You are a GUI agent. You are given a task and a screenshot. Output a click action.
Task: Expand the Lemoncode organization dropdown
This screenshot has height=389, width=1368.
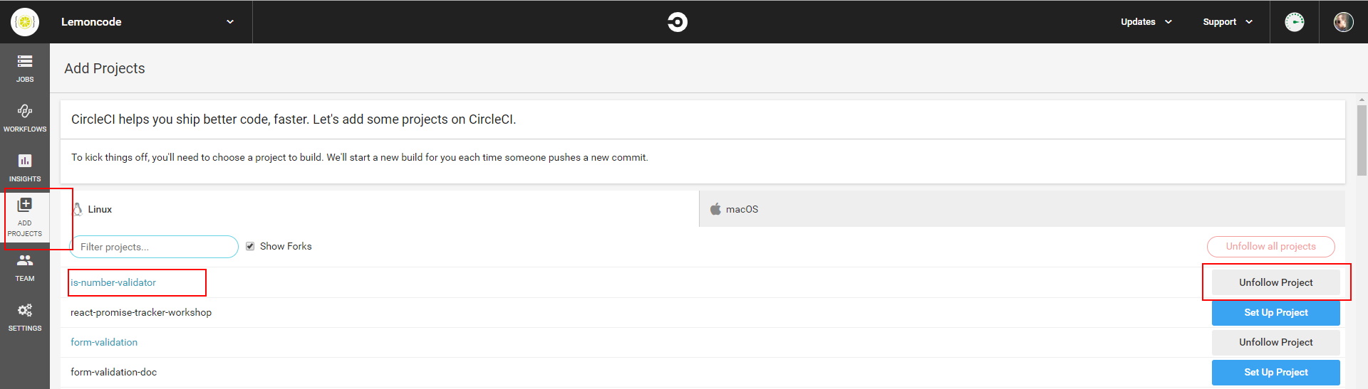(230, 22)
